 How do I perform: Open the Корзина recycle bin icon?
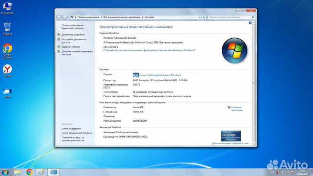(x=7, y=29)
